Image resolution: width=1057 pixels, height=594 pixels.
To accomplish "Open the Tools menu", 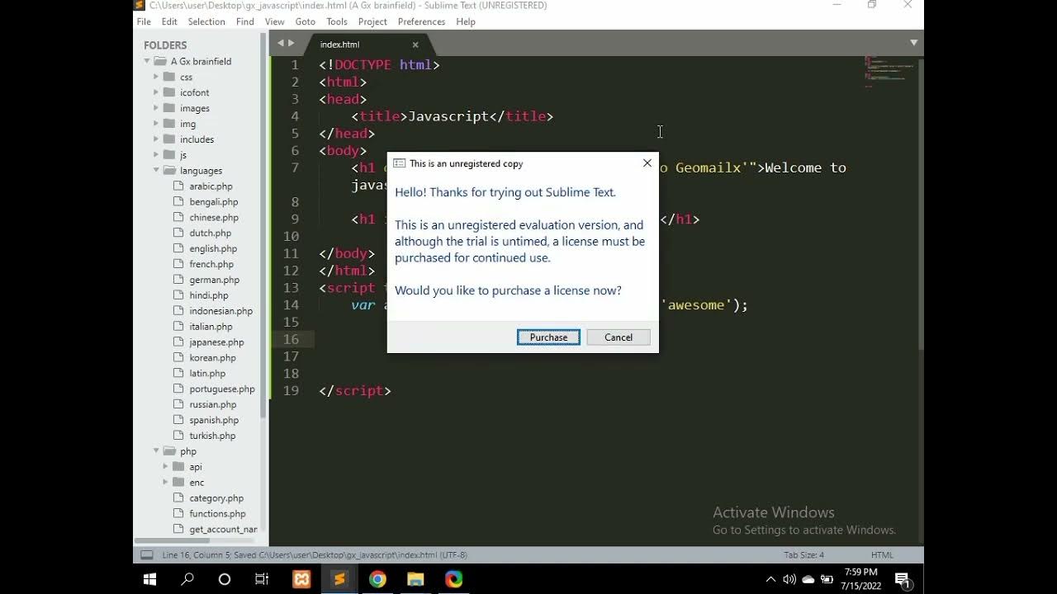I will 337,21.
